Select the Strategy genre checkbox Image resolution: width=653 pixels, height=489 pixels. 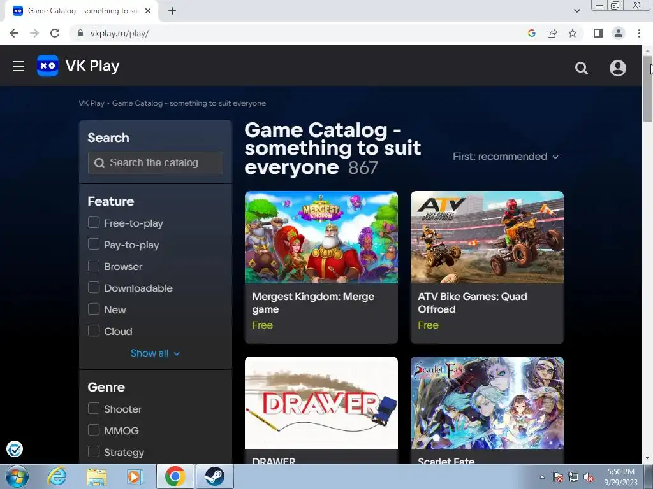[x=94, y=451]
